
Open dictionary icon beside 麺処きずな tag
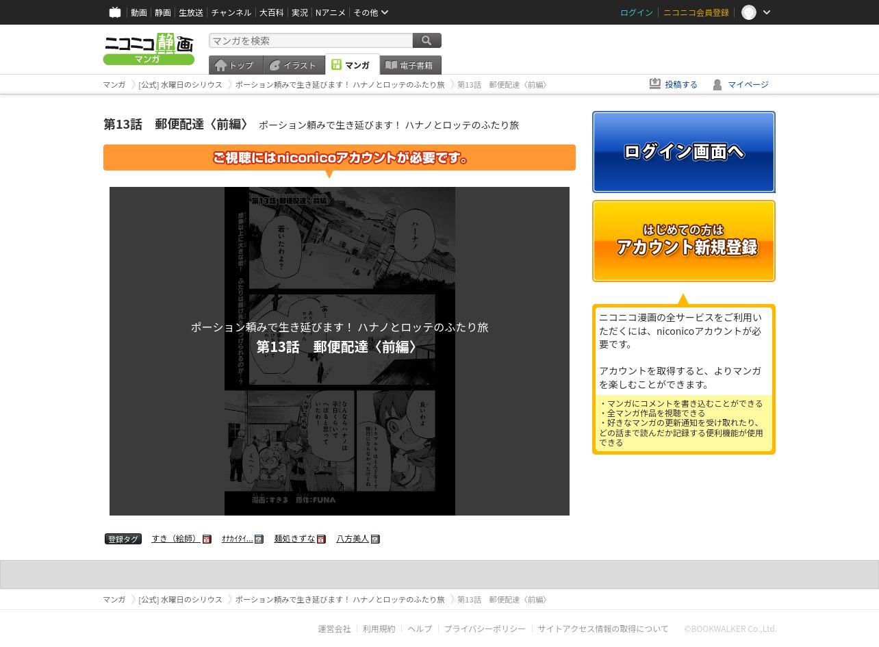pos(321,539)
